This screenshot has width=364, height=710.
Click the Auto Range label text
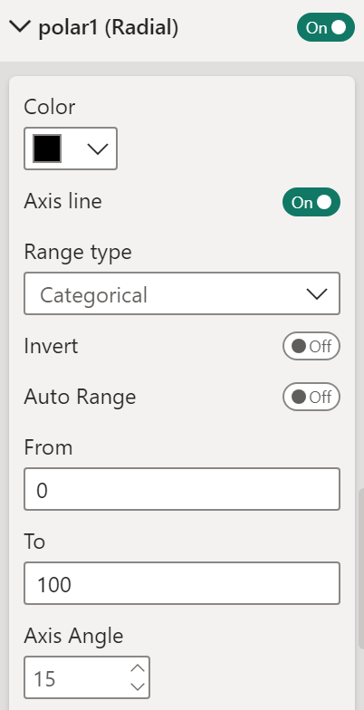(x=80, y=397)
